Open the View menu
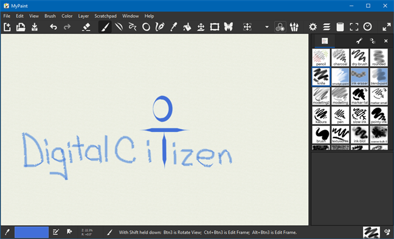This screenshot has height=239, width=394. (34, 16)
